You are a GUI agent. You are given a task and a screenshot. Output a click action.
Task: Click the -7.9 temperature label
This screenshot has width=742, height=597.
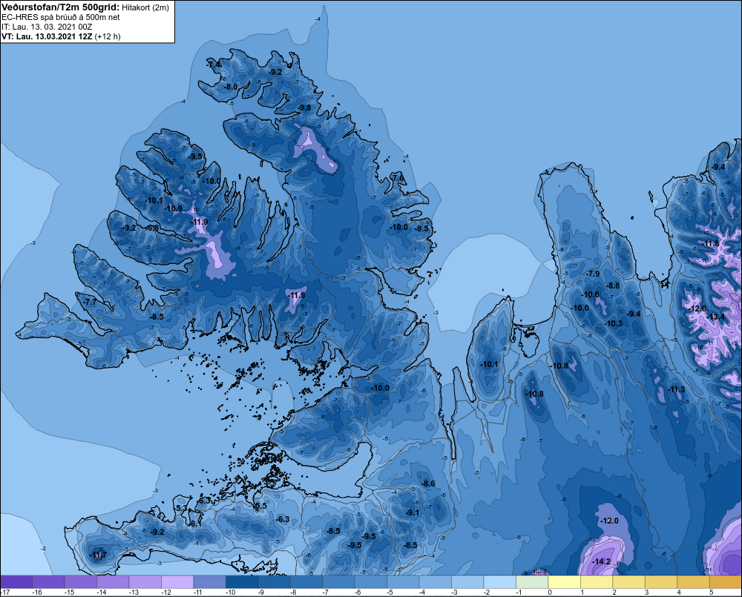pos(593,274)
